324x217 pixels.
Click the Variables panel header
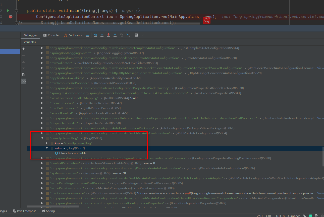coord(30,42)
